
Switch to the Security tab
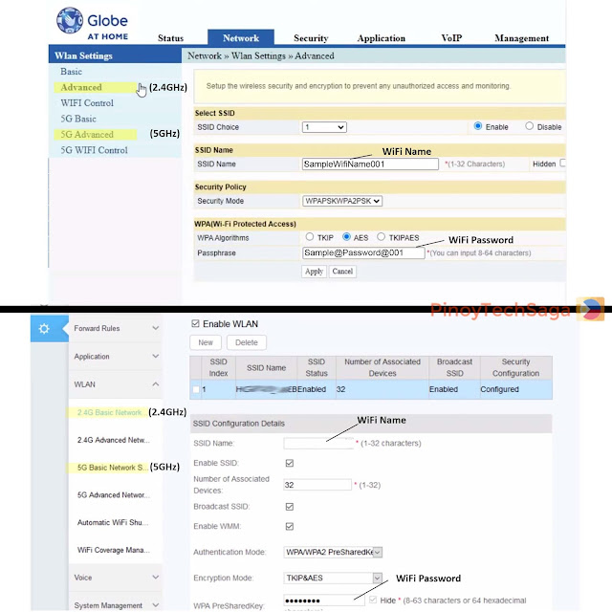tap(311, 38)
